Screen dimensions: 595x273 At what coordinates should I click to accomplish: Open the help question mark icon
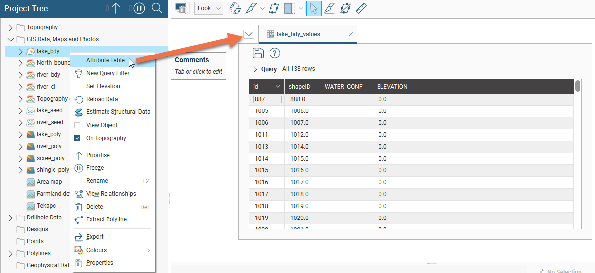pyautogui.click(x=275, y=54)
